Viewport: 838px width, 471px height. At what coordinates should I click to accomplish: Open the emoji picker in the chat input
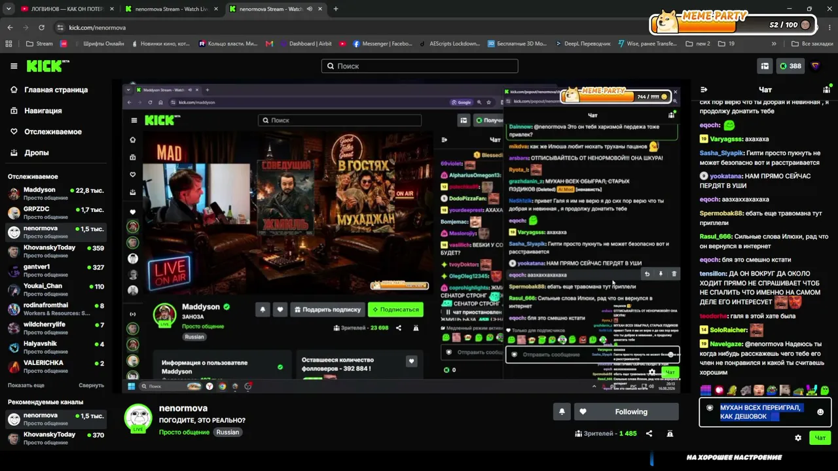point(820,412)
